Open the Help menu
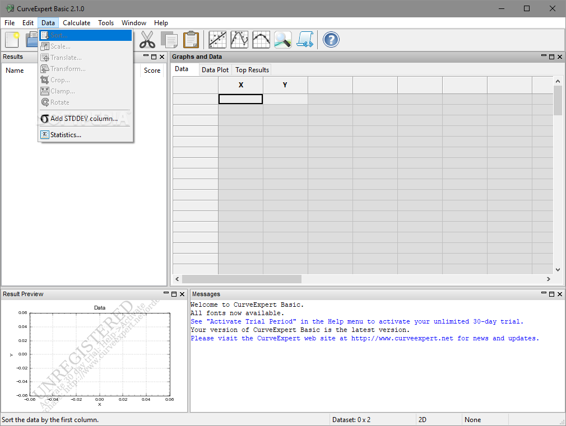 point(161,23)
